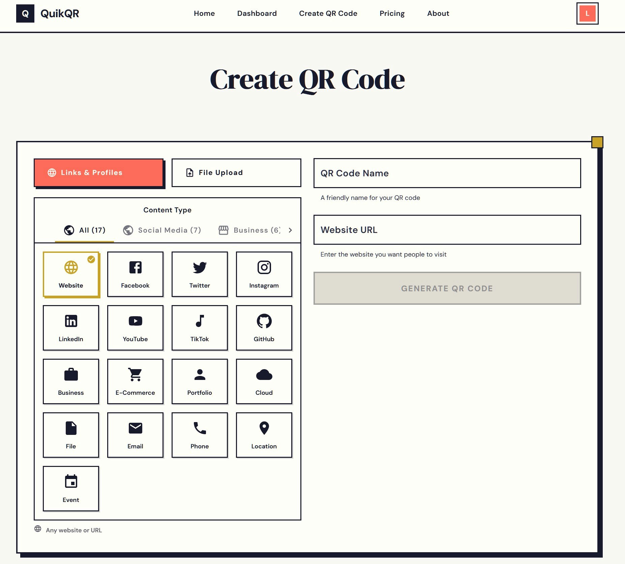Select the YouTube content type icon
Viewport: 625px width, 564px height.
point(135,327)
